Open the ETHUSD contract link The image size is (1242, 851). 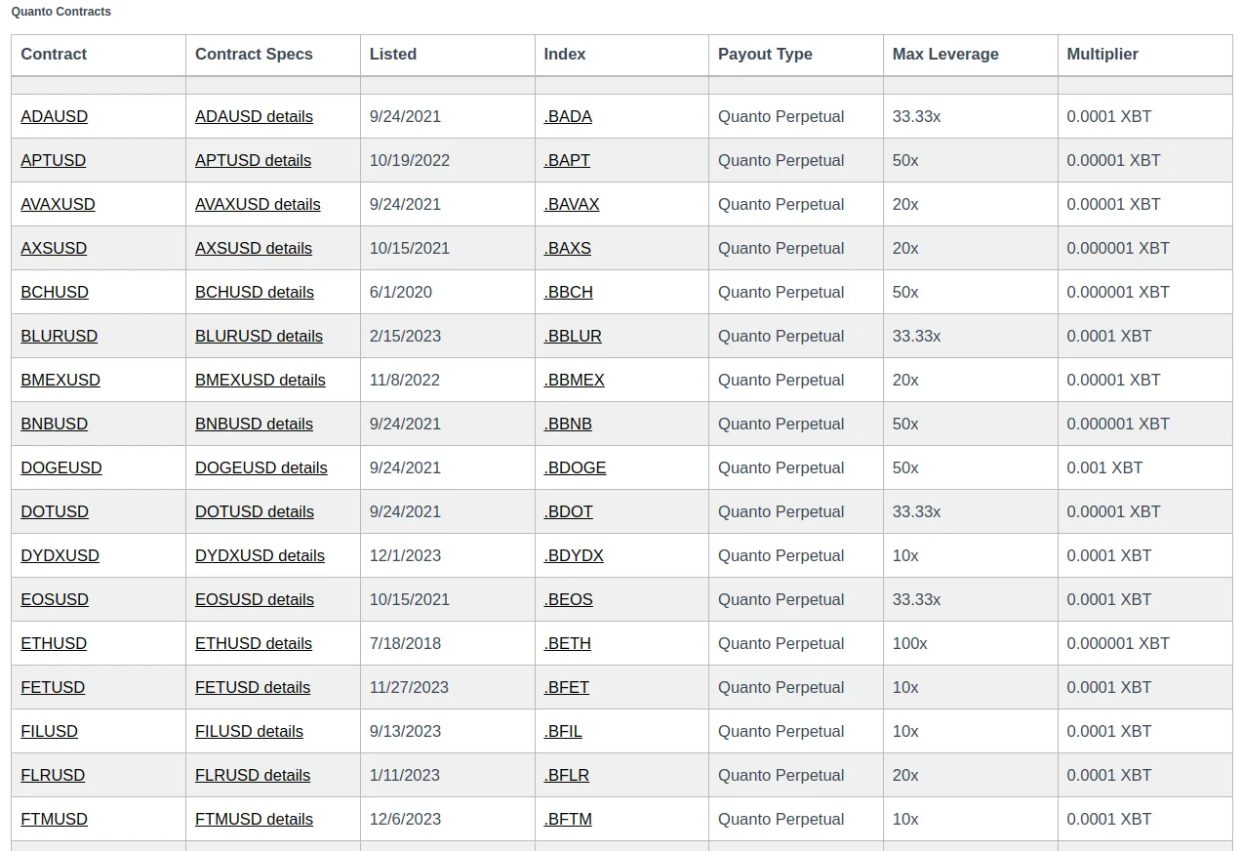54,643
